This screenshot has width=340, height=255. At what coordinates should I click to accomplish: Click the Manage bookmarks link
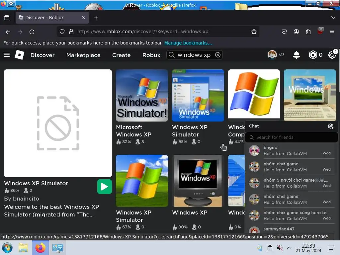coord(188,43)
